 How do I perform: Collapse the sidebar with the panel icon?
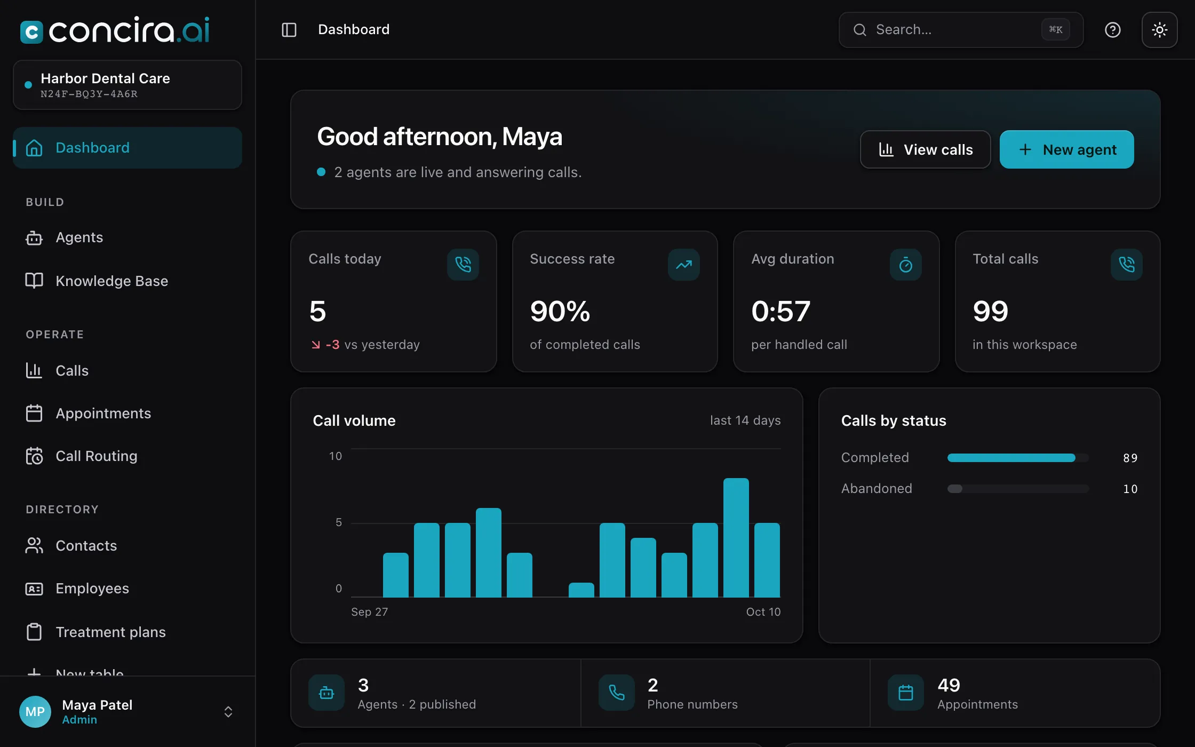tap(289, 30)
